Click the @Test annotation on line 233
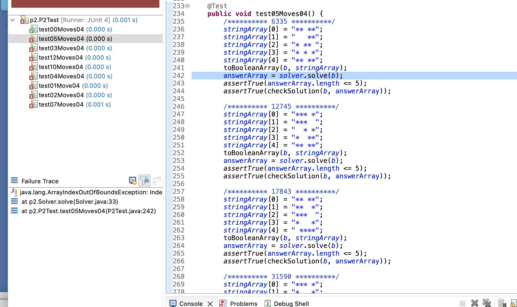 (217, 6)
